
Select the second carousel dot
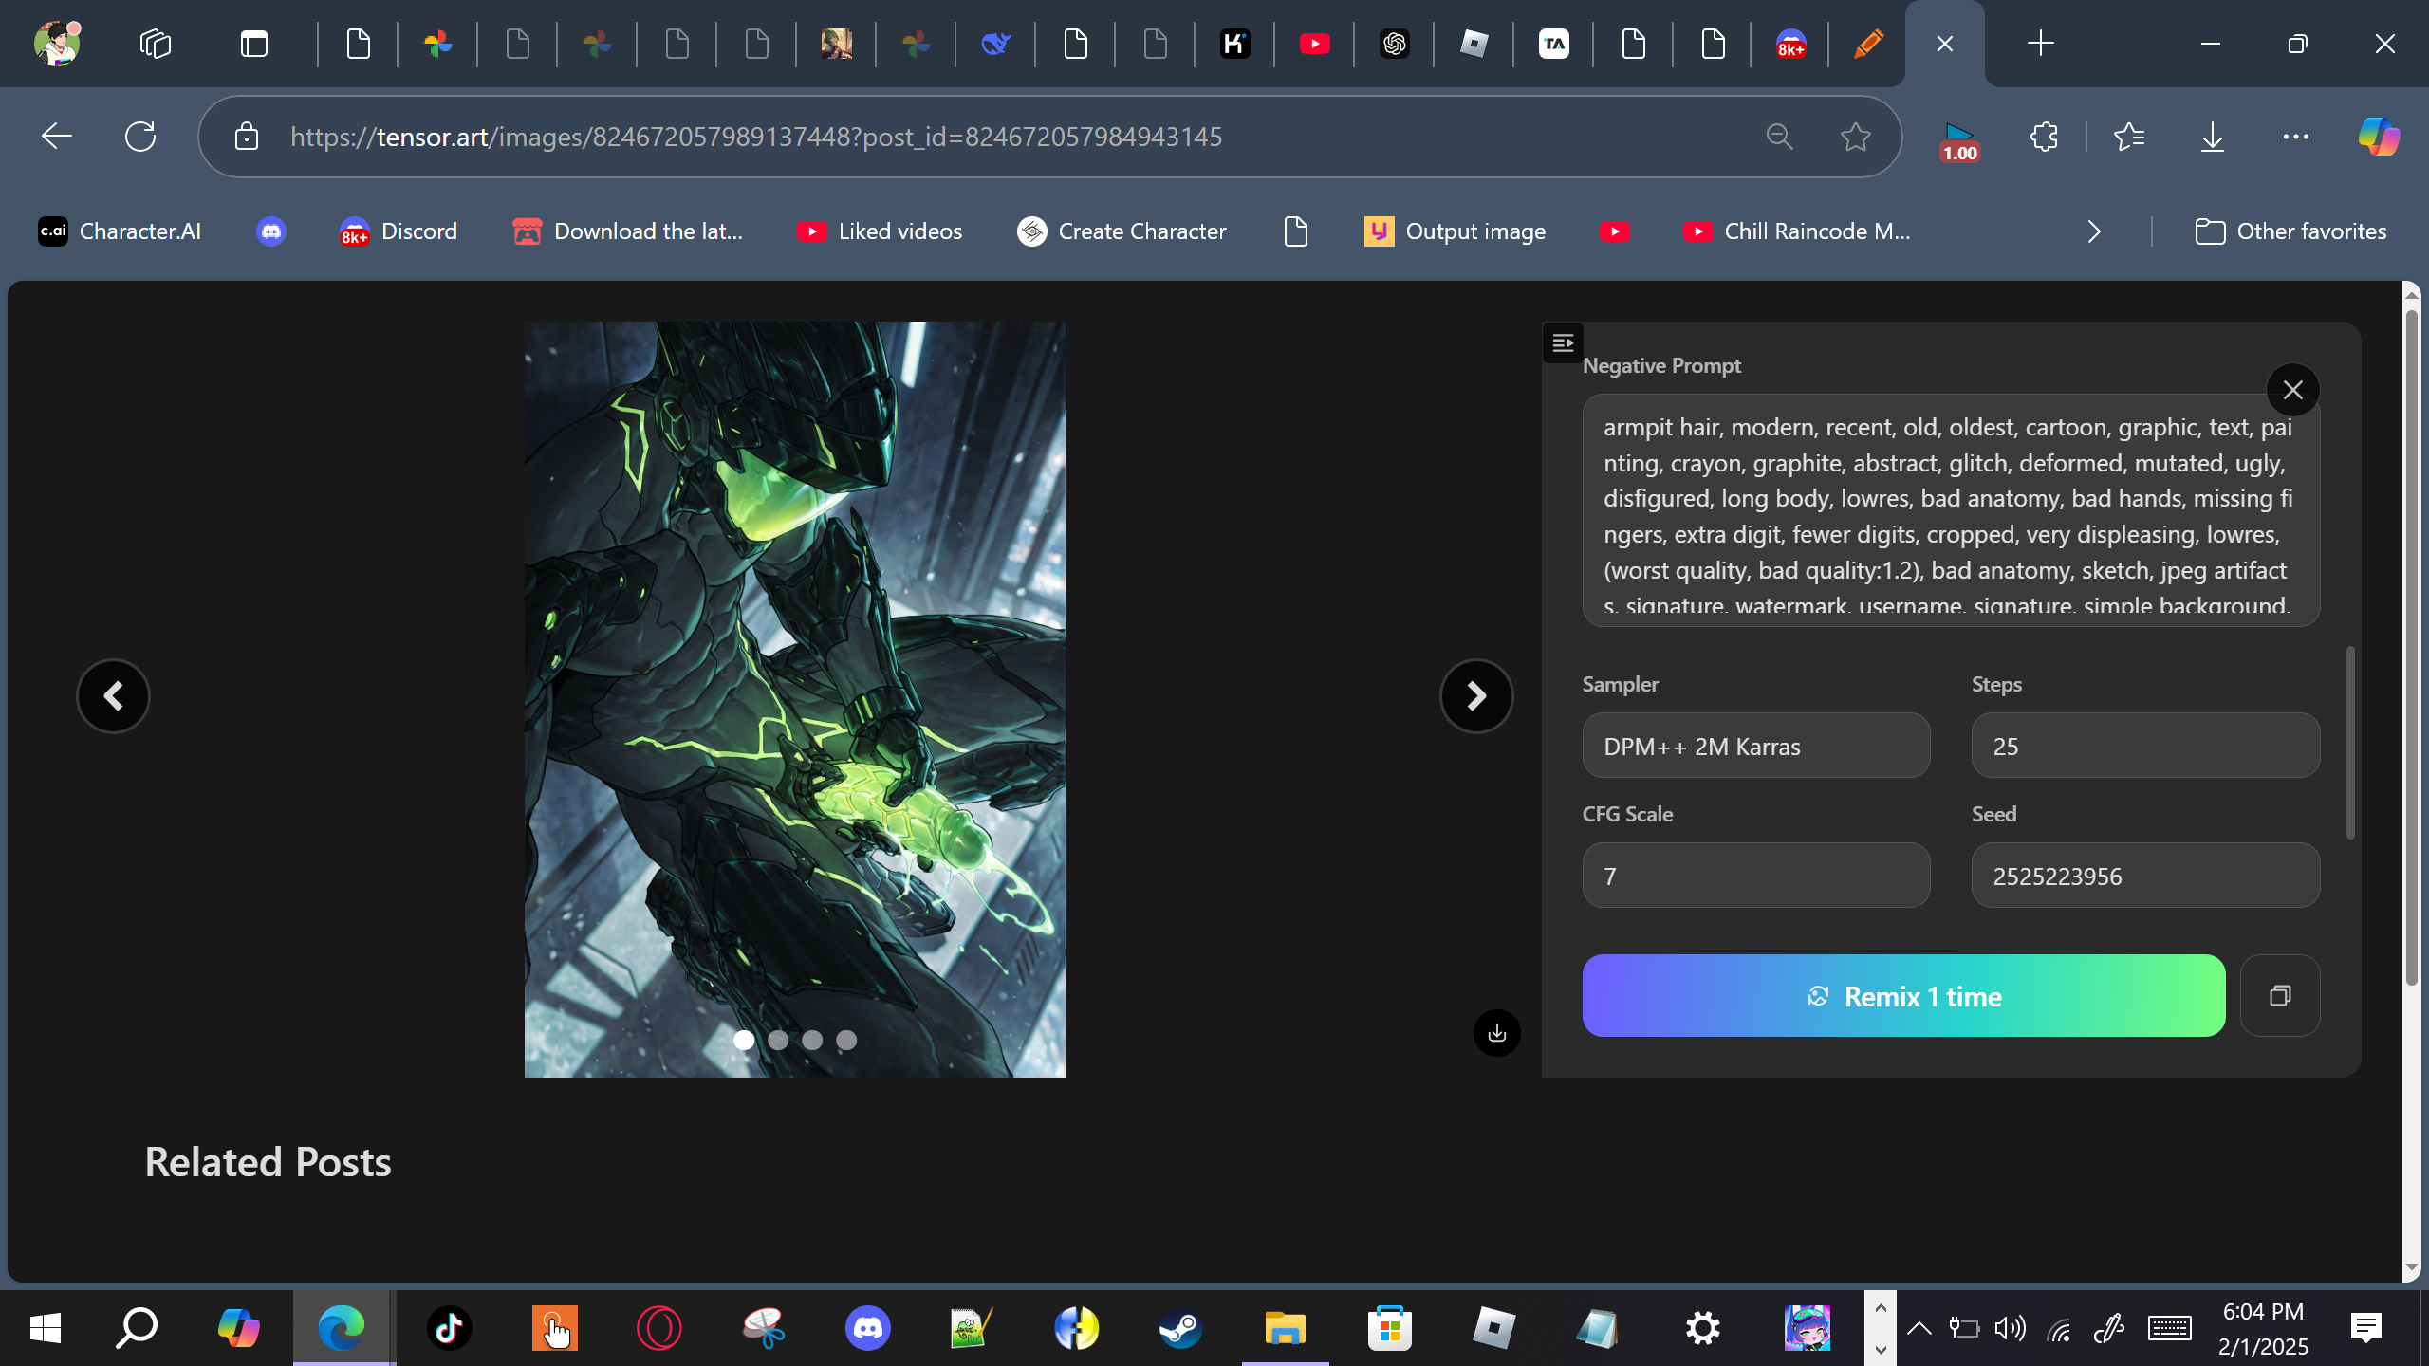point(778,1040)
